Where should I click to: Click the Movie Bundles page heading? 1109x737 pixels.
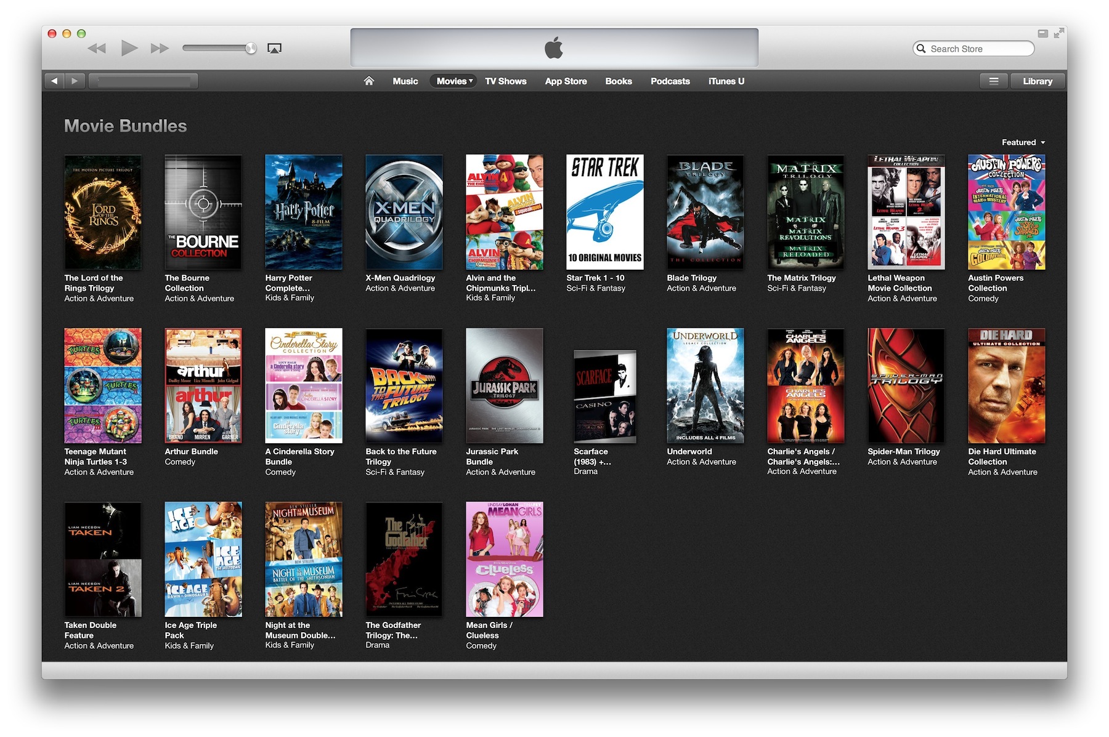coord(125,126)
